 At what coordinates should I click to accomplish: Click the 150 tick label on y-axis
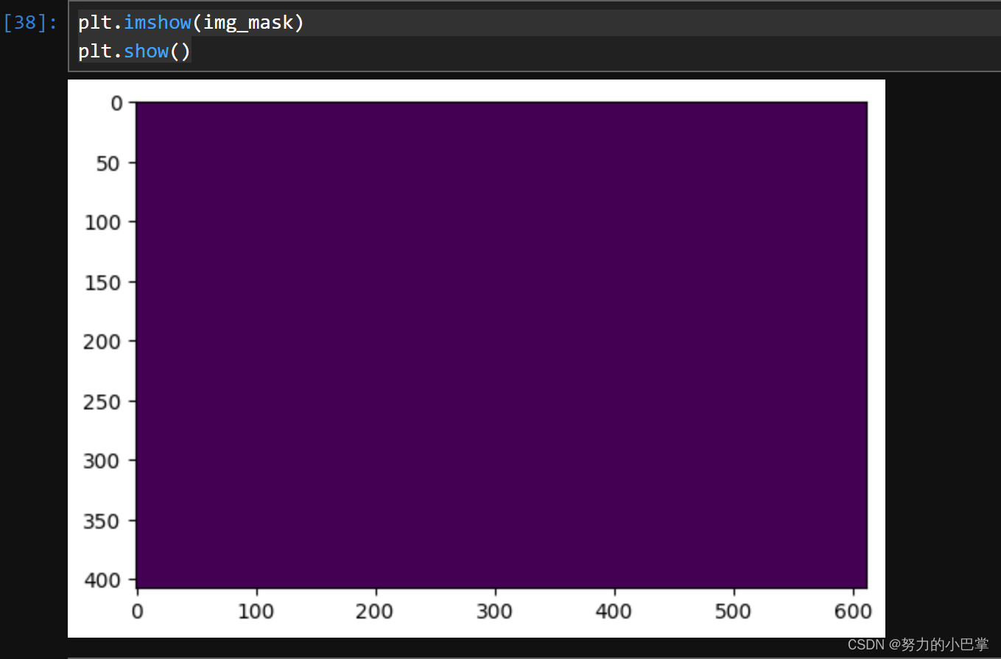point(102,281)
